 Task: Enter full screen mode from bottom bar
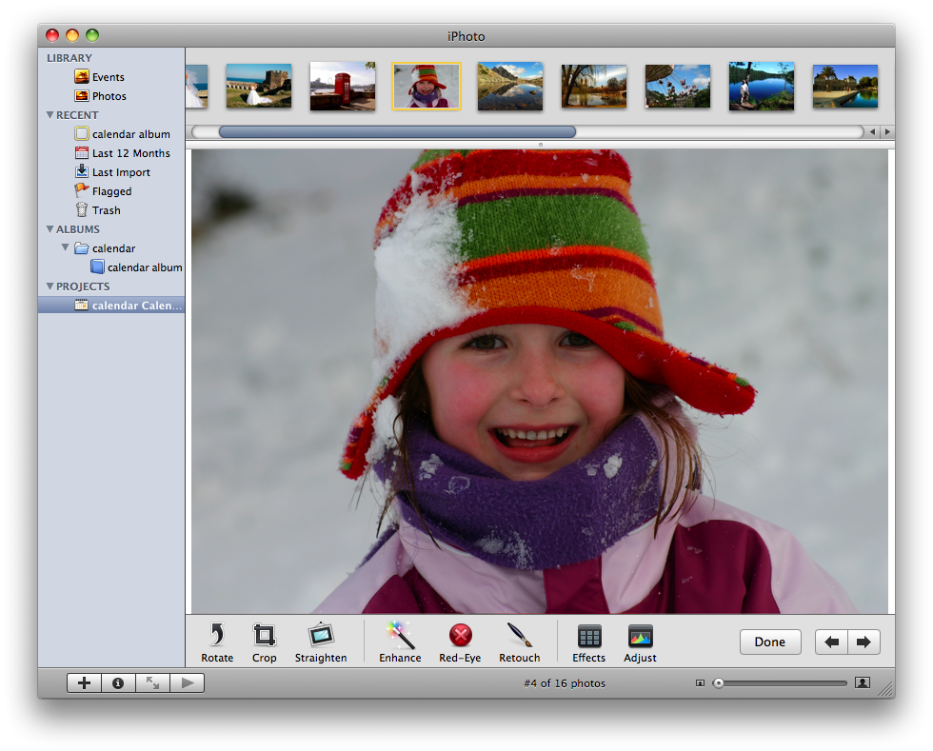(x=152, y=682)
